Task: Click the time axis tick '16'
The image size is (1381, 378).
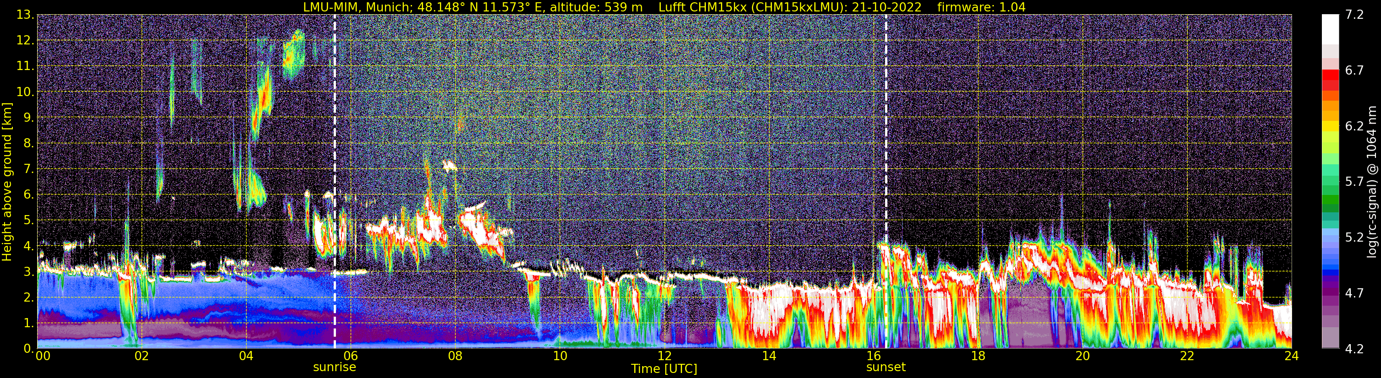Action: click(873, 356)
